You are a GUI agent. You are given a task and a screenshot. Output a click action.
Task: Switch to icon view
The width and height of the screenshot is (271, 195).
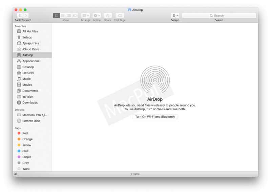click(x=56, y=16)
